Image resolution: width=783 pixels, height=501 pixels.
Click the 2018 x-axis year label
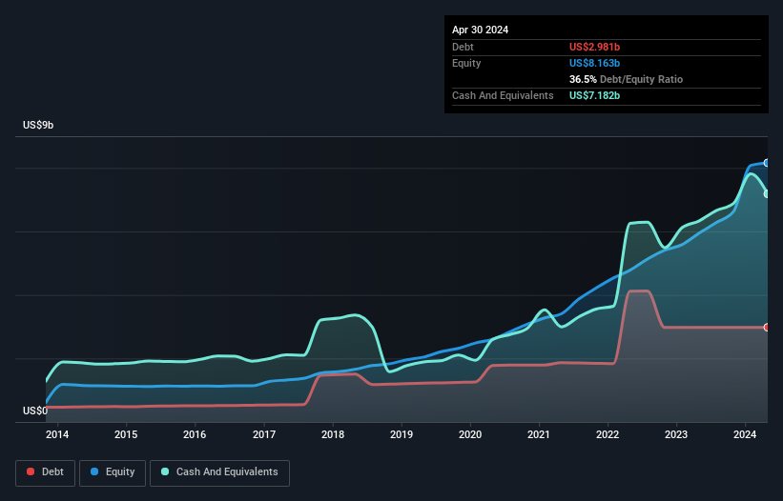tap(333, 434)
